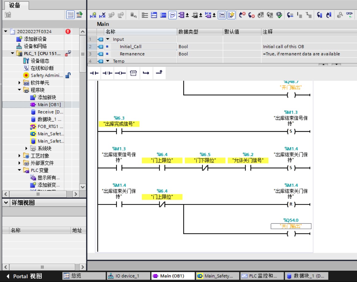
Task: Toggle the project tree table view button
Action: [70, 14]
